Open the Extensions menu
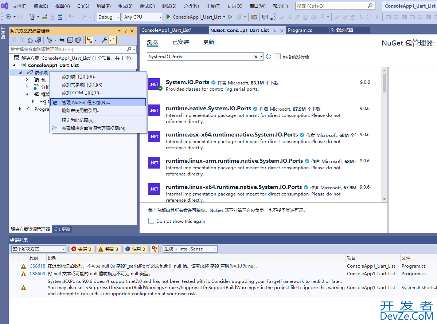Screen dimensions: 437x324 pyautogui.click(x=235, y=6)
